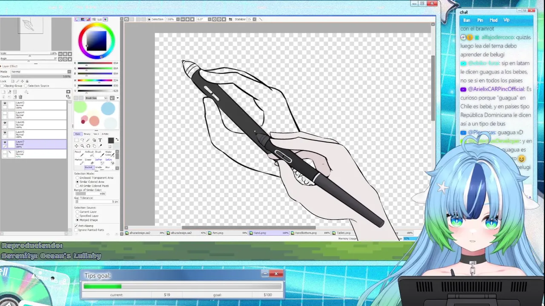
Task: Click the Mod button in chat
Action: 493,20
